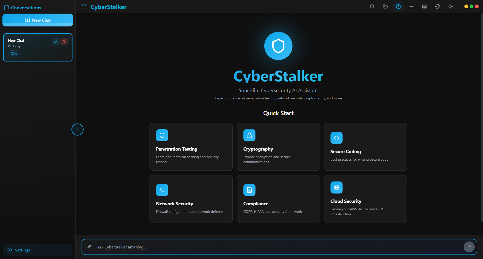This screenshot has width=483, height=259.
Task: Start a conversation with New Chat button
Action: click(38, 20)
